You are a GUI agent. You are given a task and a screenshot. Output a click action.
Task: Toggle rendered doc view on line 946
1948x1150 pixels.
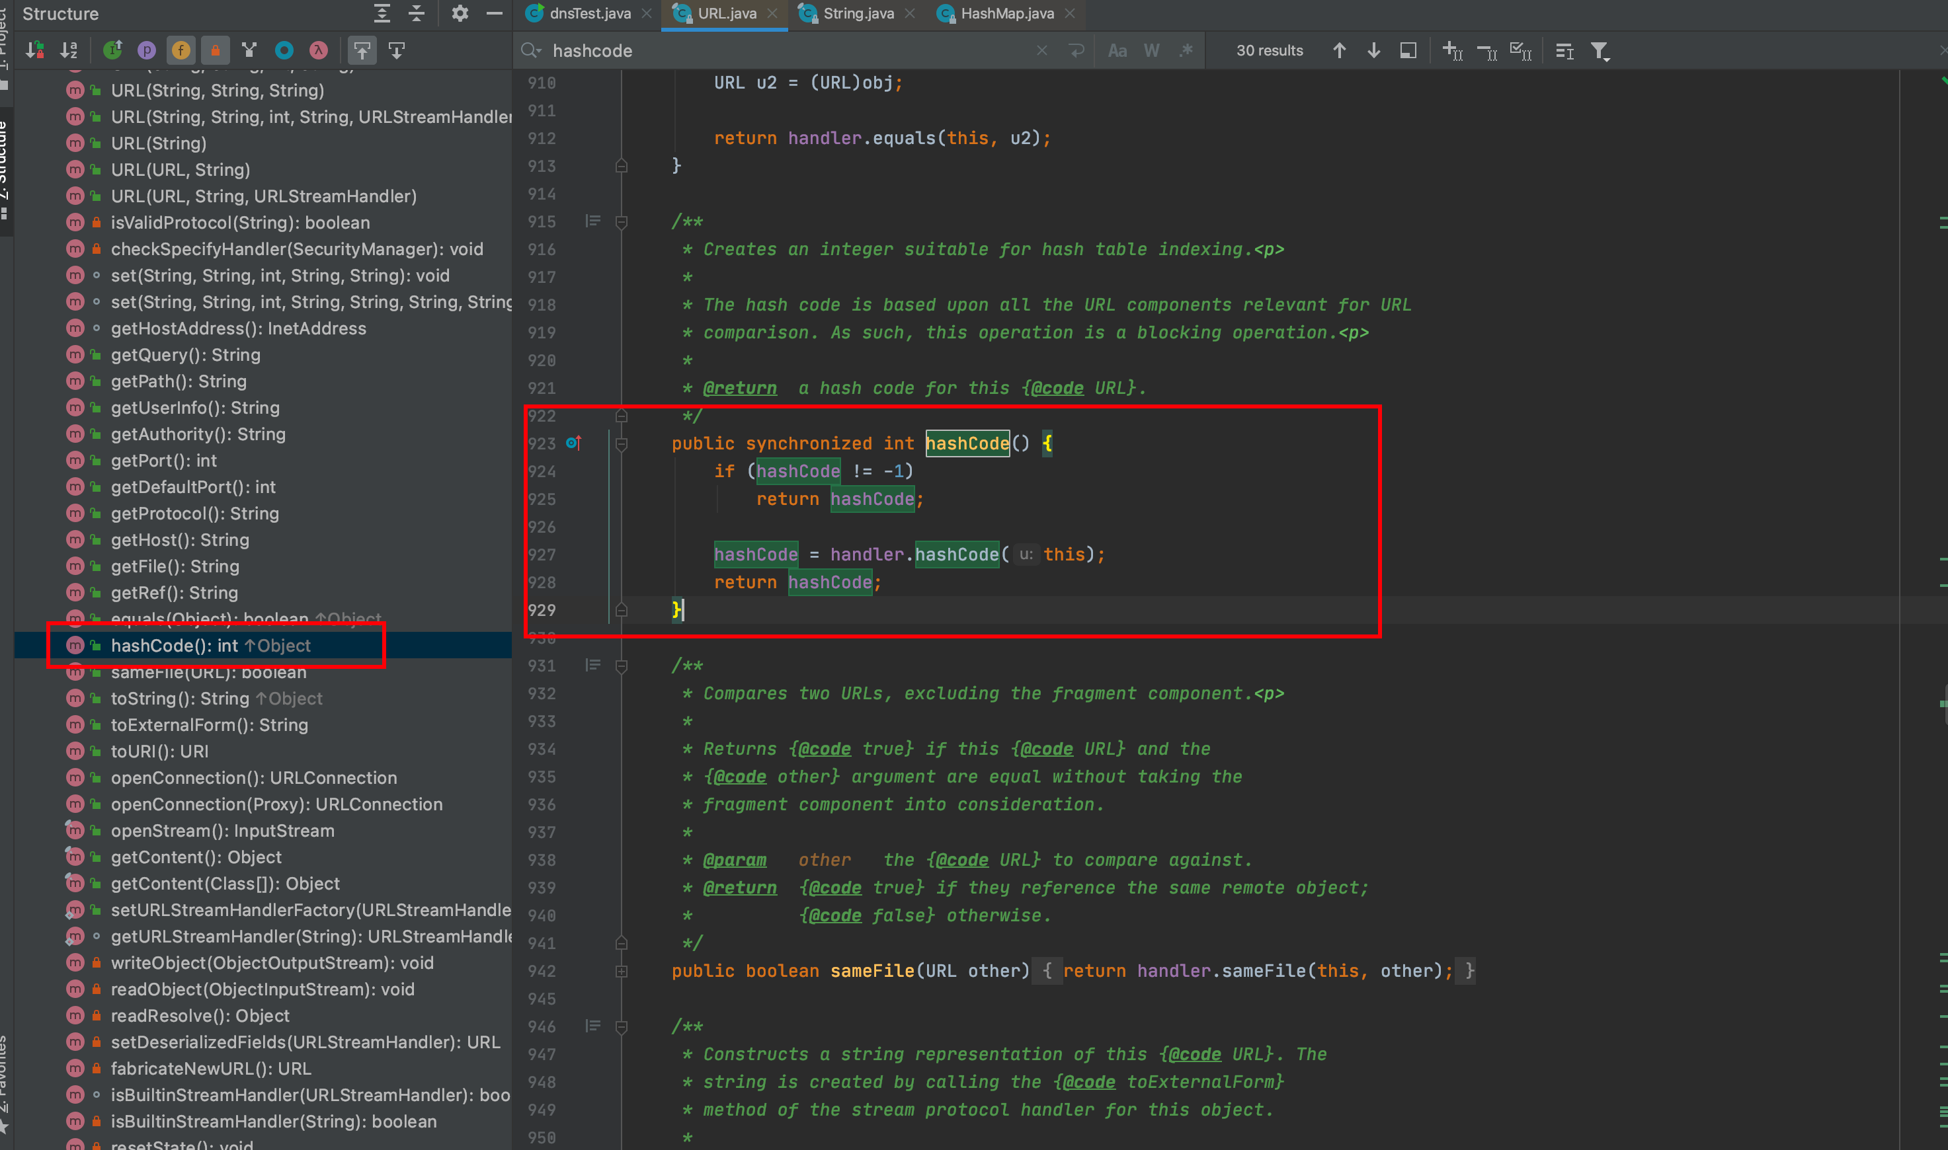click(593, 1026)
